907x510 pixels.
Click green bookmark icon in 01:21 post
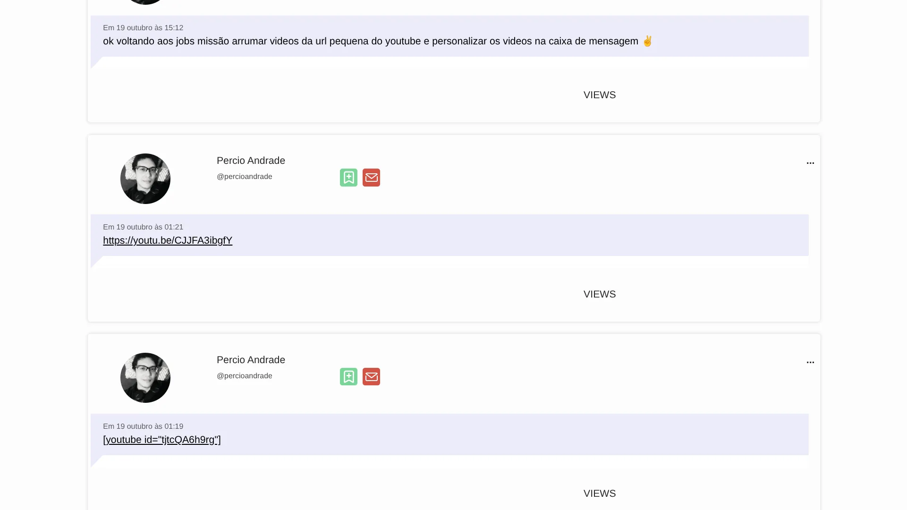pyautogui.click(x=348, y=178)
